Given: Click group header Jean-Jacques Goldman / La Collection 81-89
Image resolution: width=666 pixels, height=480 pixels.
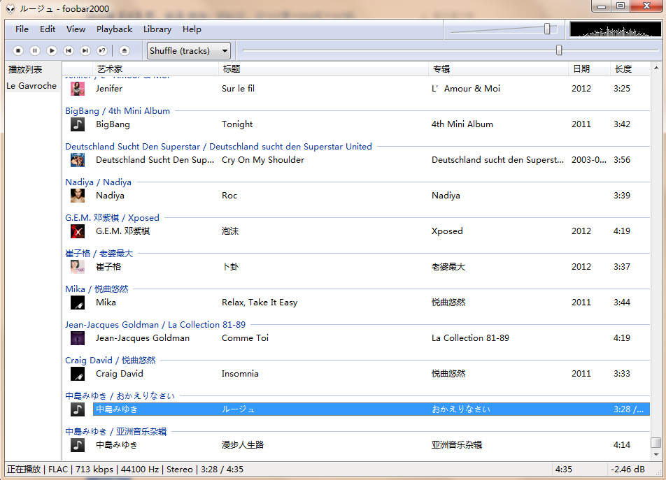Looking at the screenshot, I should [155, 325].
